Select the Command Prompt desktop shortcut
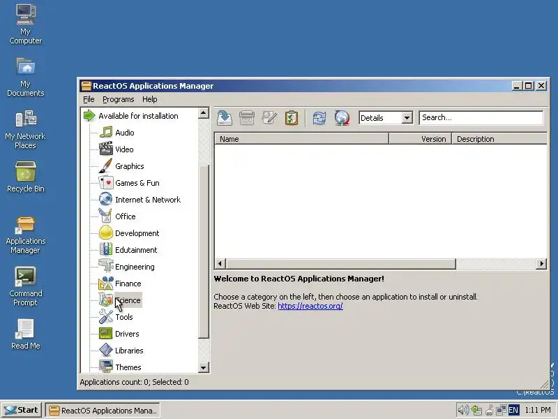This screenshot has width=558, height=419. pos(26,287)
